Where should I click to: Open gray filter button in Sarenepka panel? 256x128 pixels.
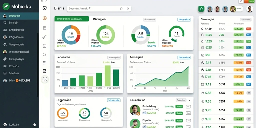click(x=245, y=19)
